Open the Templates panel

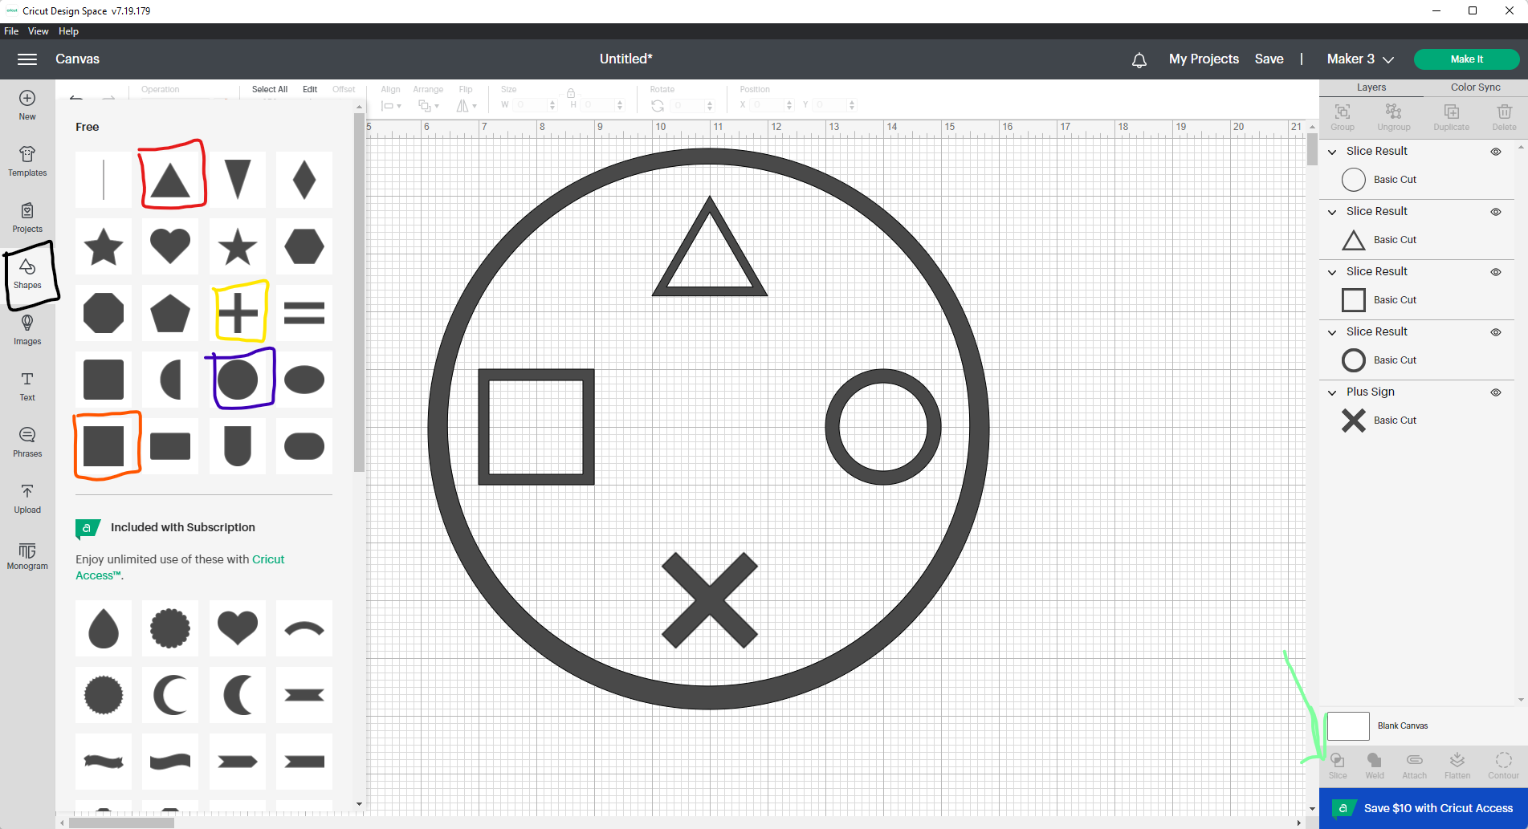27,161
